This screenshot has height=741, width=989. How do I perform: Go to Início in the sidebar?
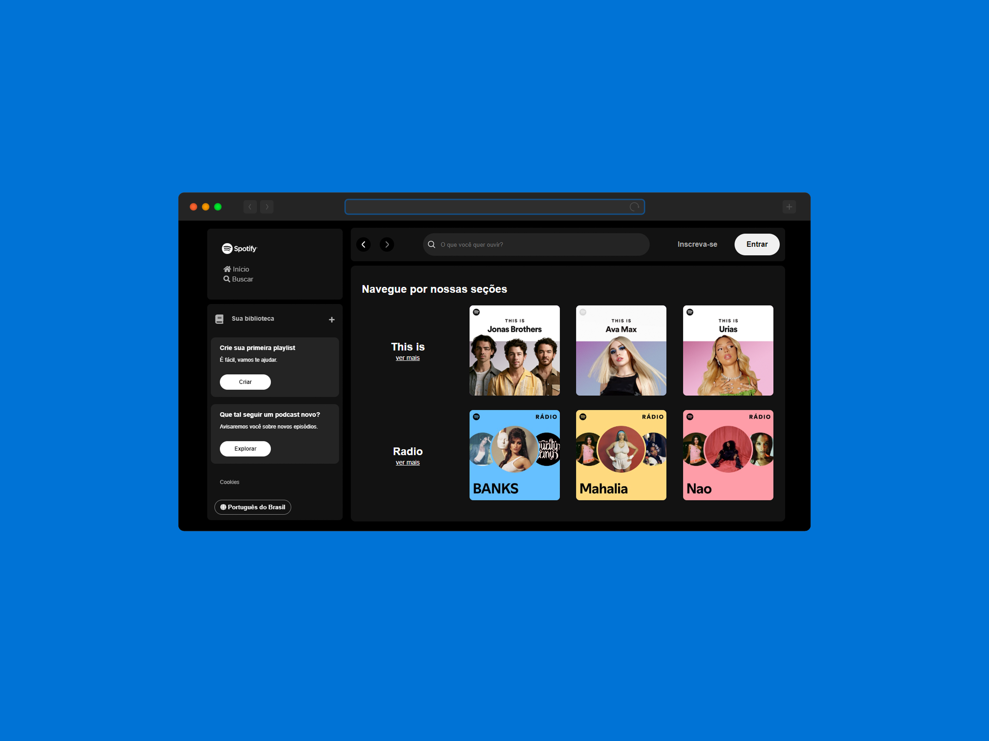coord(236,269)
